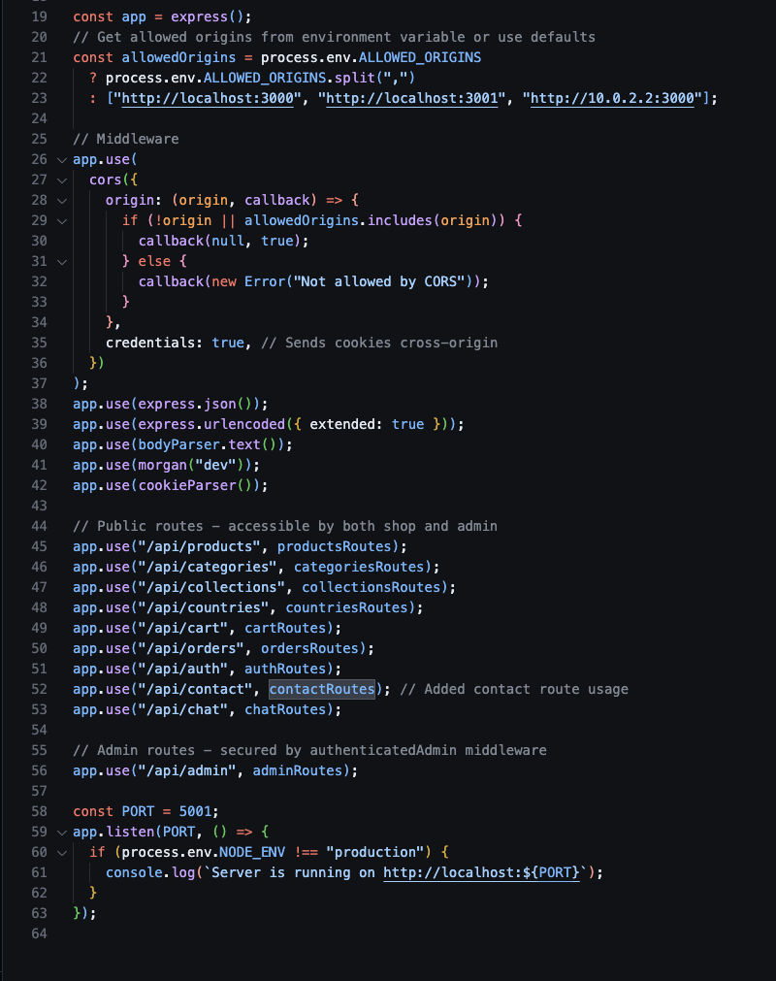Click split method on line 22
776x981 pixels.
355,78
